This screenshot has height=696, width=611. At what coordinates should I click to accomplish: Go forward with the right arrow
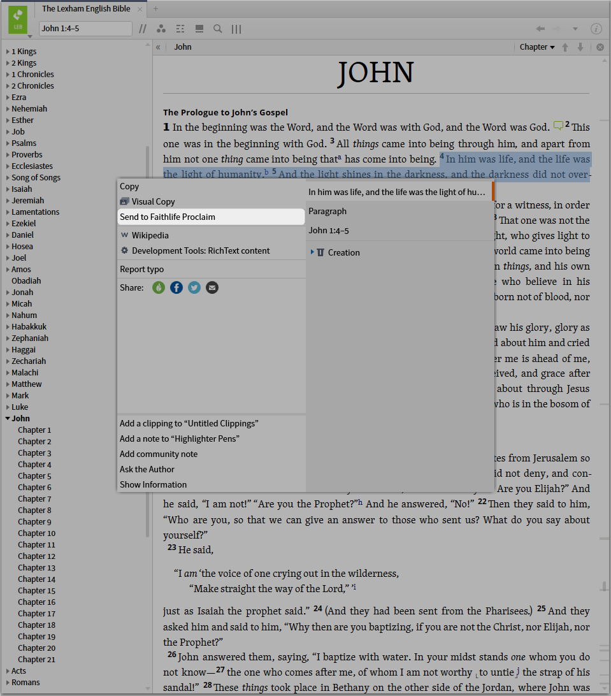click(556, 29)
